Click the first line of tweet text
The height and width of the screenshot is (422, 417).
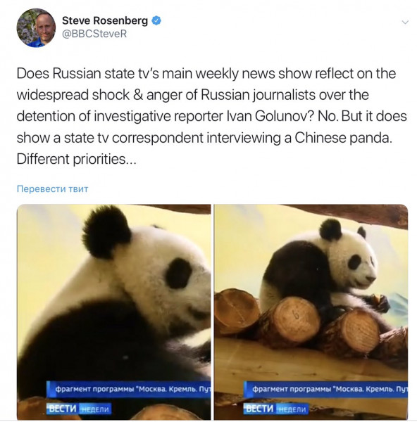[x=206, y=73]
